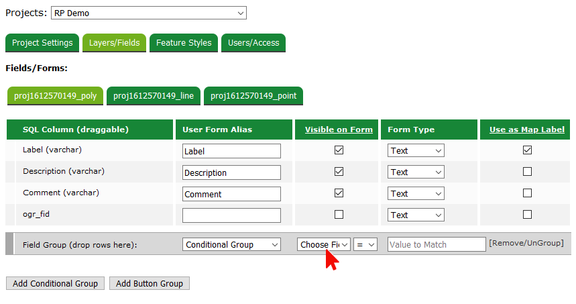576x304 pixels.
Task: Go to the Users/Access tab
Action: tap(253, 43)
